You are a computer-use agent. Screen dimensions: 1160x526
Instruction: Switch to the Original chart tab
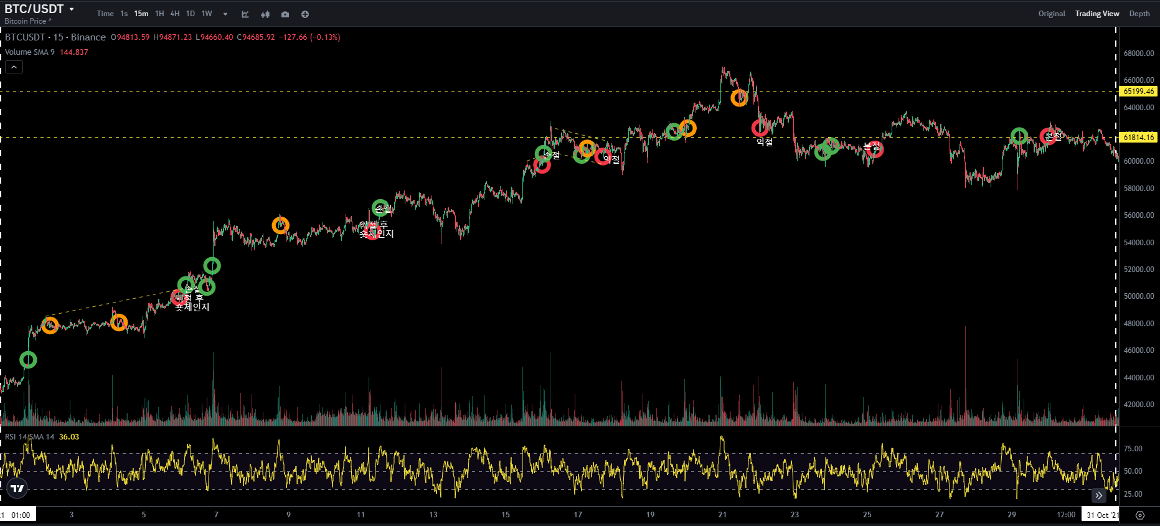(x=1052, y=14)
